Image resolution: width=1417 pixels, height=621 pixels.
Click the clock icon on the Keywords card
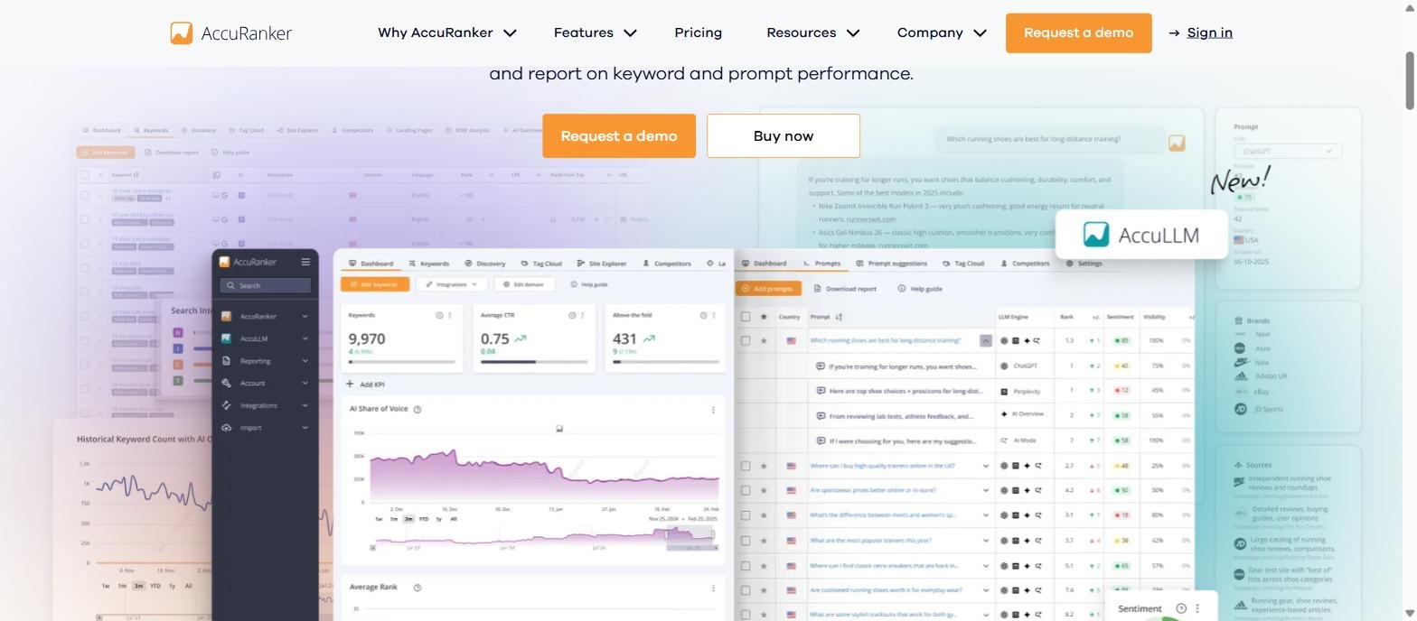440,315
